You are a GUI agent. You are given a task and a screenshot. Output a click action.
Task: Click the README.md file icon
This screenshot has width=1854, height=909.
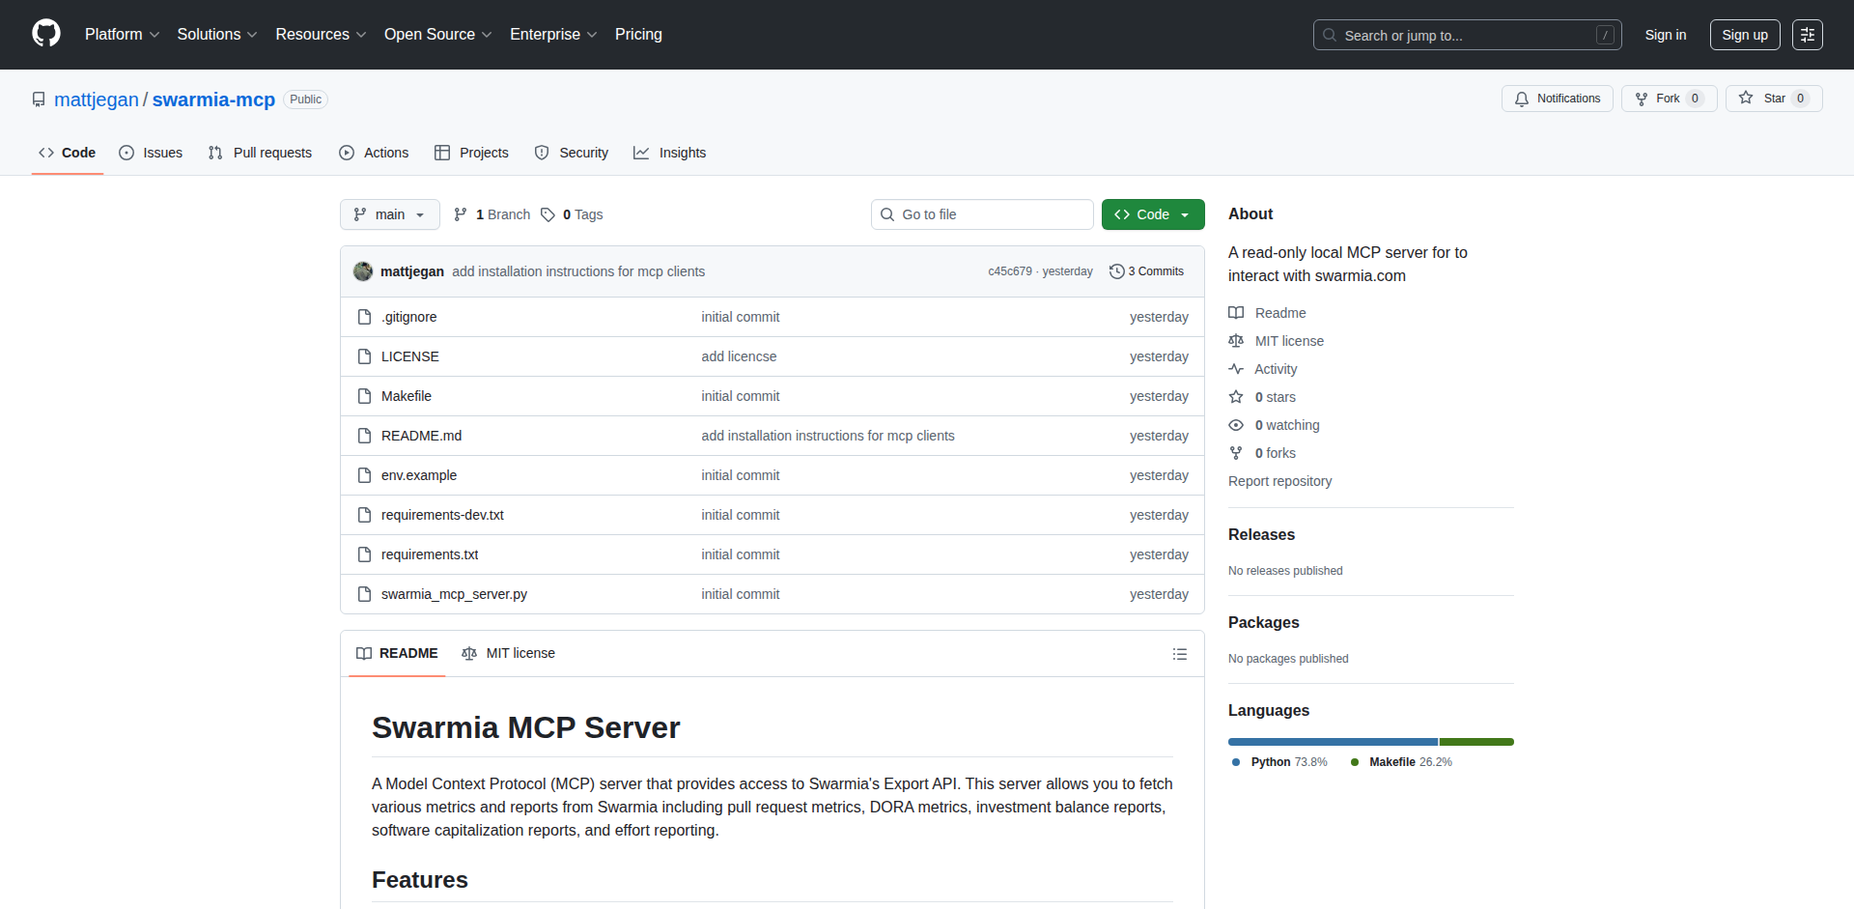pos(364,436)
